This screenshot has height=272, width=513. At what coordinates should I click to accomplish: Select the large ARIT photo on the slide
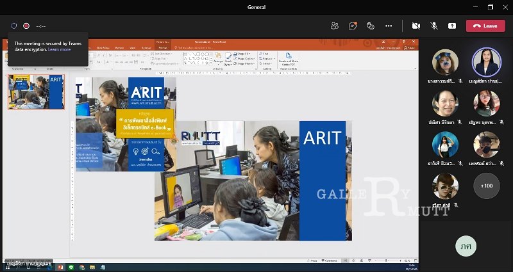tap(253, 180)
